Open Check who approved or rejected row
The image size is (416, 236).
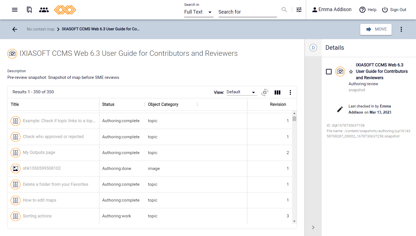tap(53, 137)
